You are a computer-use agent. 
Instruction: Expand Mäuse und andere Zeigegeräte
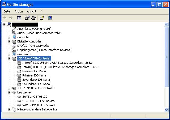(9, 109)
